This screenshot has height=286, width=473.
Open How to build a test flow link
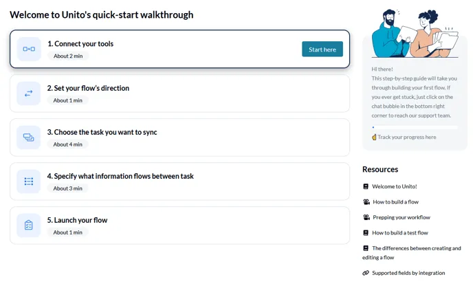tap(400, 233)
